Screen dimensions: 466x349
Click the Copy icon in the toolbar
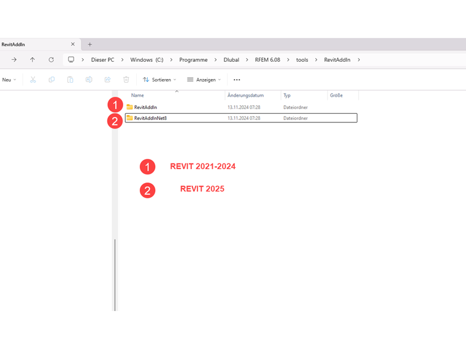coord(52,80)
